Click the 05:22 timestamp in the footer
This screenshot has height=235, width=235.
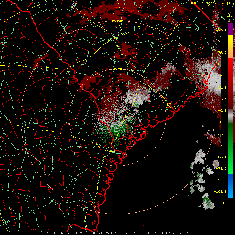pyautogui.click(x=182, y=233)
